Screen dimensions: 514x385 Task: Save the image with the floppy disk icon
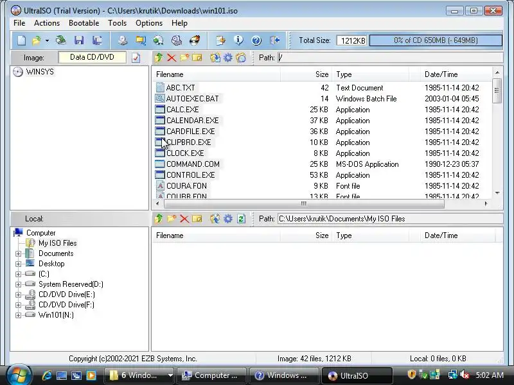(78, 40)
